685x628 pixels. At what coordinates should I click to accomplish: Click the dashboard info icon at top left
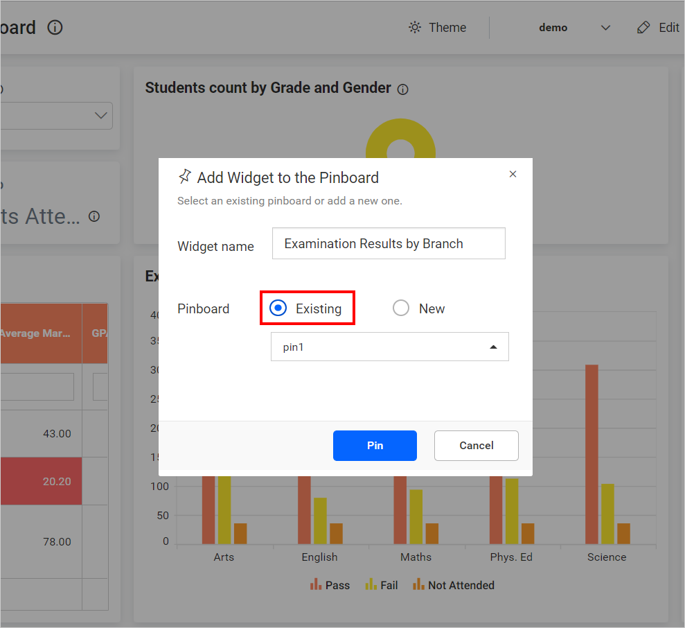(54, 28)
